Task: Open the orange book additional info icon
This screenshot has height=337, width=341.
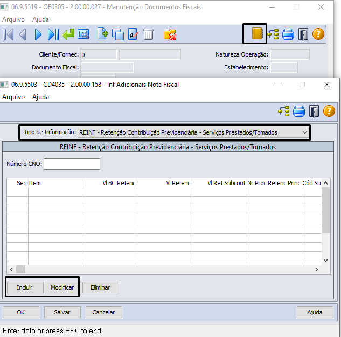Action: [x=257, y=34]
